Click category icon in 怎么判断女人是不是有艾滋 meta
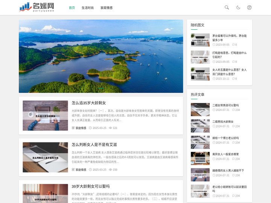The height and width of the screenshot is (203, 271). (73, 170)
